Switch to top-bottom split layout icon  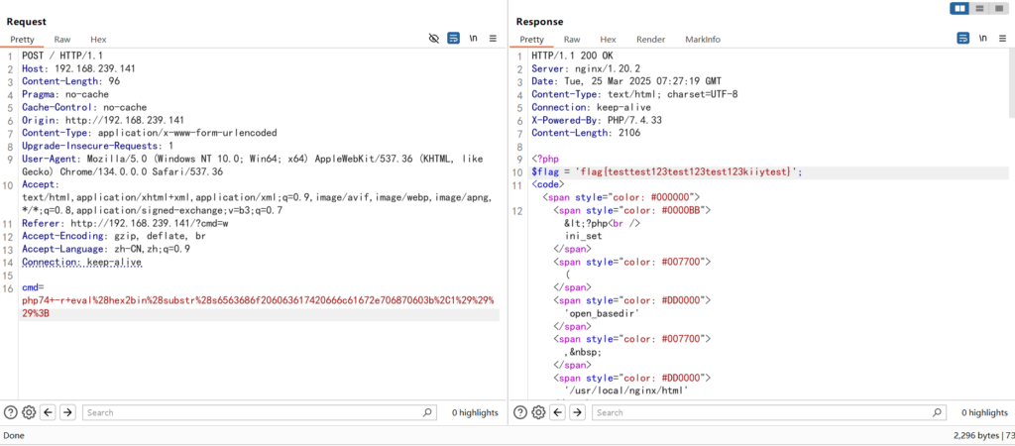tap(979, 9)
